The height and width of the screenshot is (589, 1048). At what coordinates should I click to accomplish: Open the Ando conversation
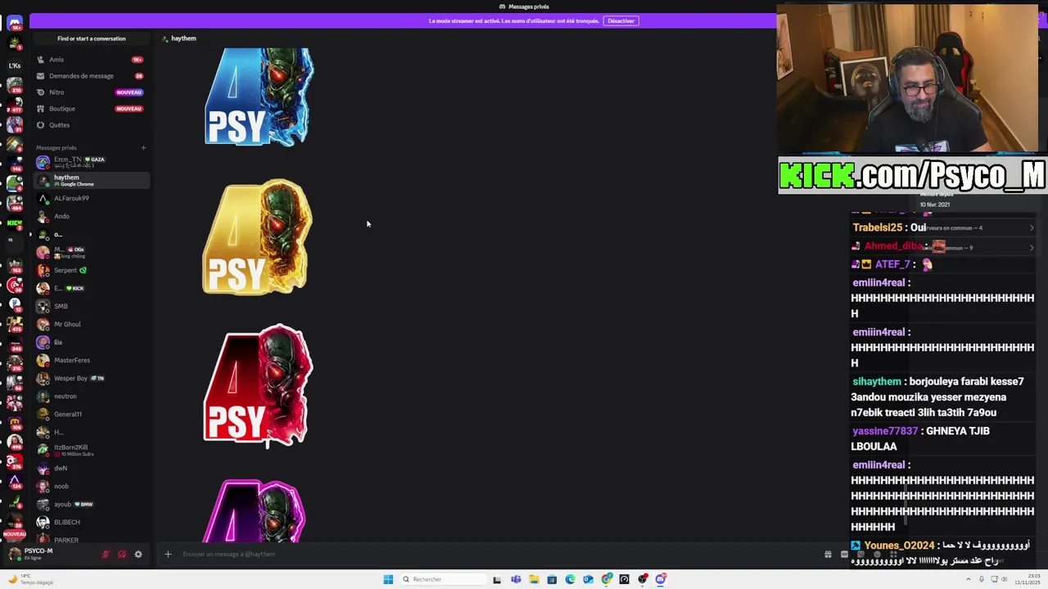point(91,216)
